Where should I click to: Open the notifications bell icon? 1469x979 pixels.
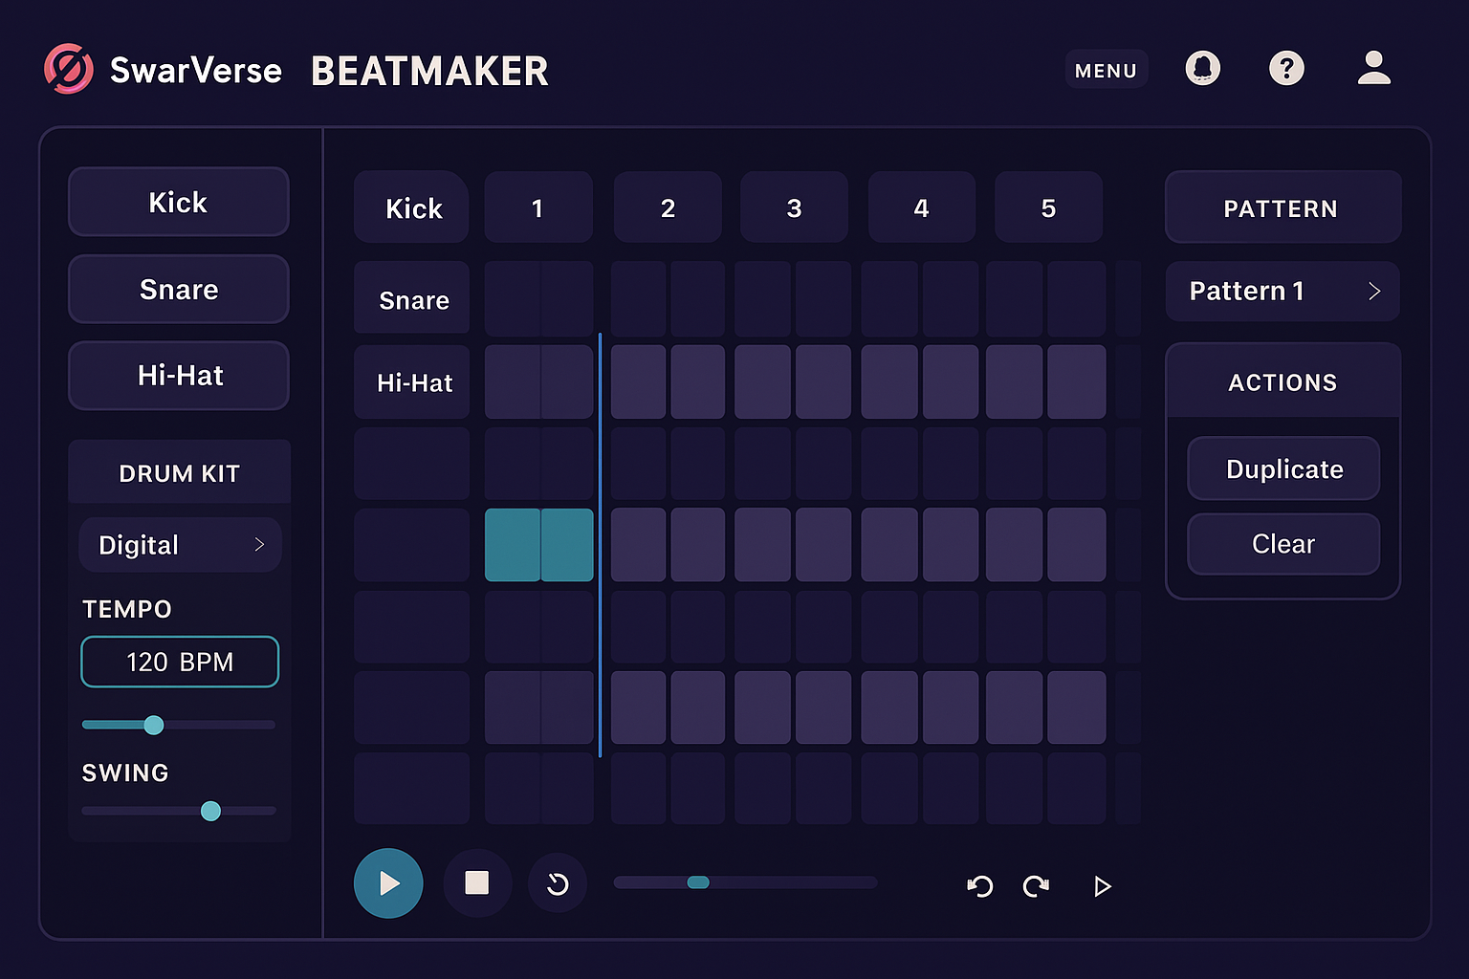[1202, 69]
